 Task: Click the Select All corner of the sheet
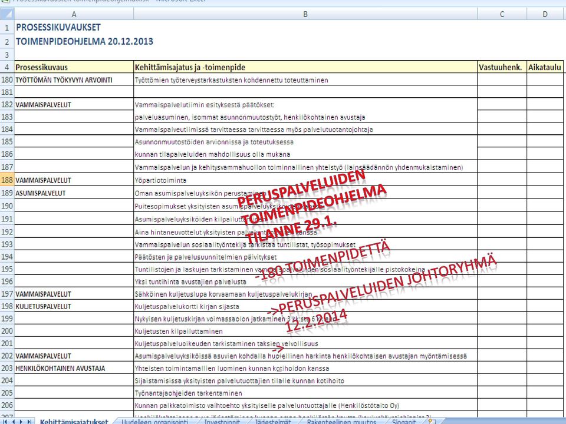tap(7, 14)
